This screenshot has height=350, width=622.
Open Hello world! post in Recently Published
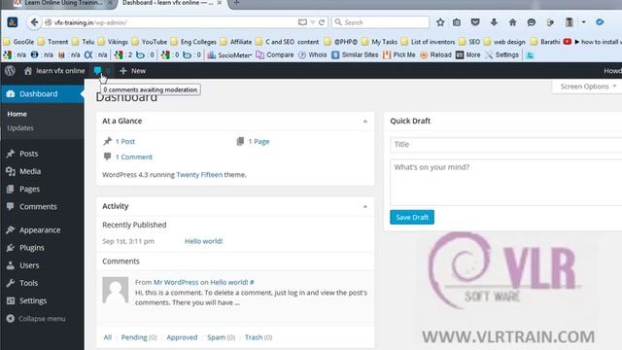click(203, 241)
